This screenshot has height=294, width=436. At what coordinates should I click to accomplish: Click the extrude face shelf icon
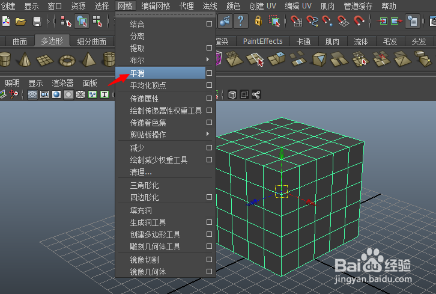point(276,58)
